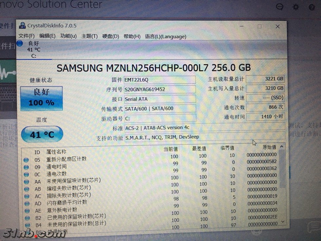The width and height of the screenshot is (321, 241).
Task: Click the 最差值 column header
Action: [199, 148]
